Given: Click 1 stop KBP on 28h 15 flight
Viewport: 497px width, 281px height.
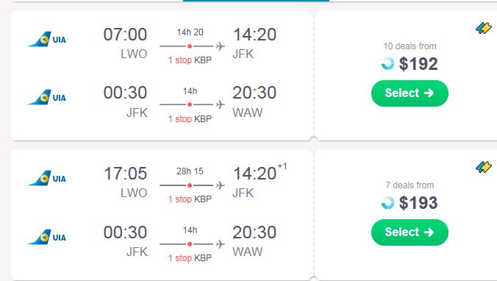Looking at the screenshot, I should click(x=190, y=199).
